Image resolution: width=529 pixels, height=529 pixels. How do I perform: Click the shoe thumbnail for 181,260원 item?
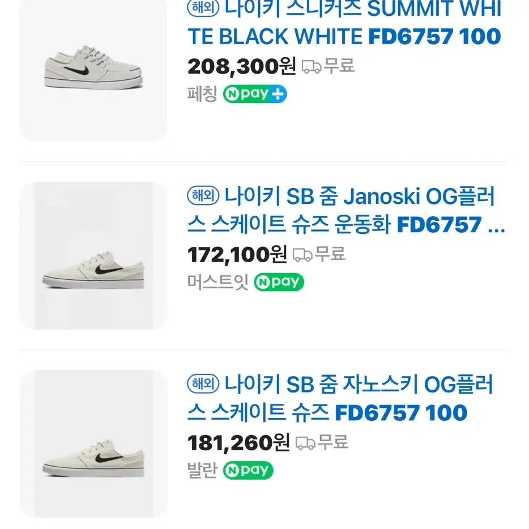[93, 444]
